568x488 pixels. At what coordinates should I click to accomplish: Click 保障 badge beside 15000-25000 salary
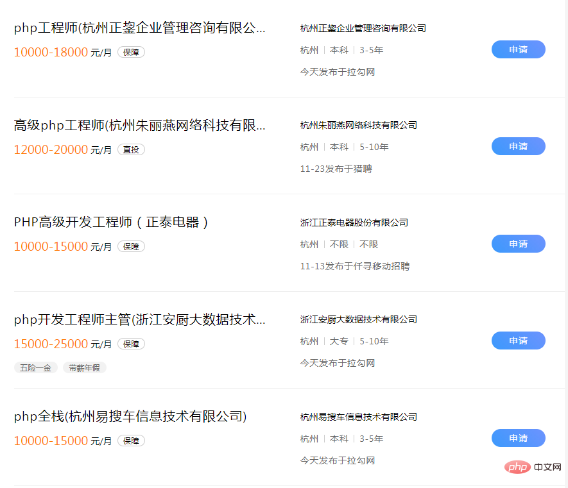tap(131, 344)
